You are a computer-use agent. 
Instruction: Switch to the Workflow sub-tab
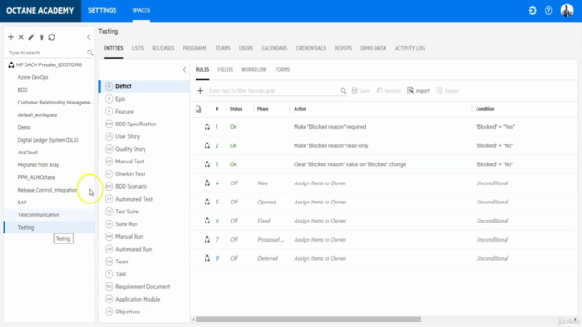click(254, 70)
